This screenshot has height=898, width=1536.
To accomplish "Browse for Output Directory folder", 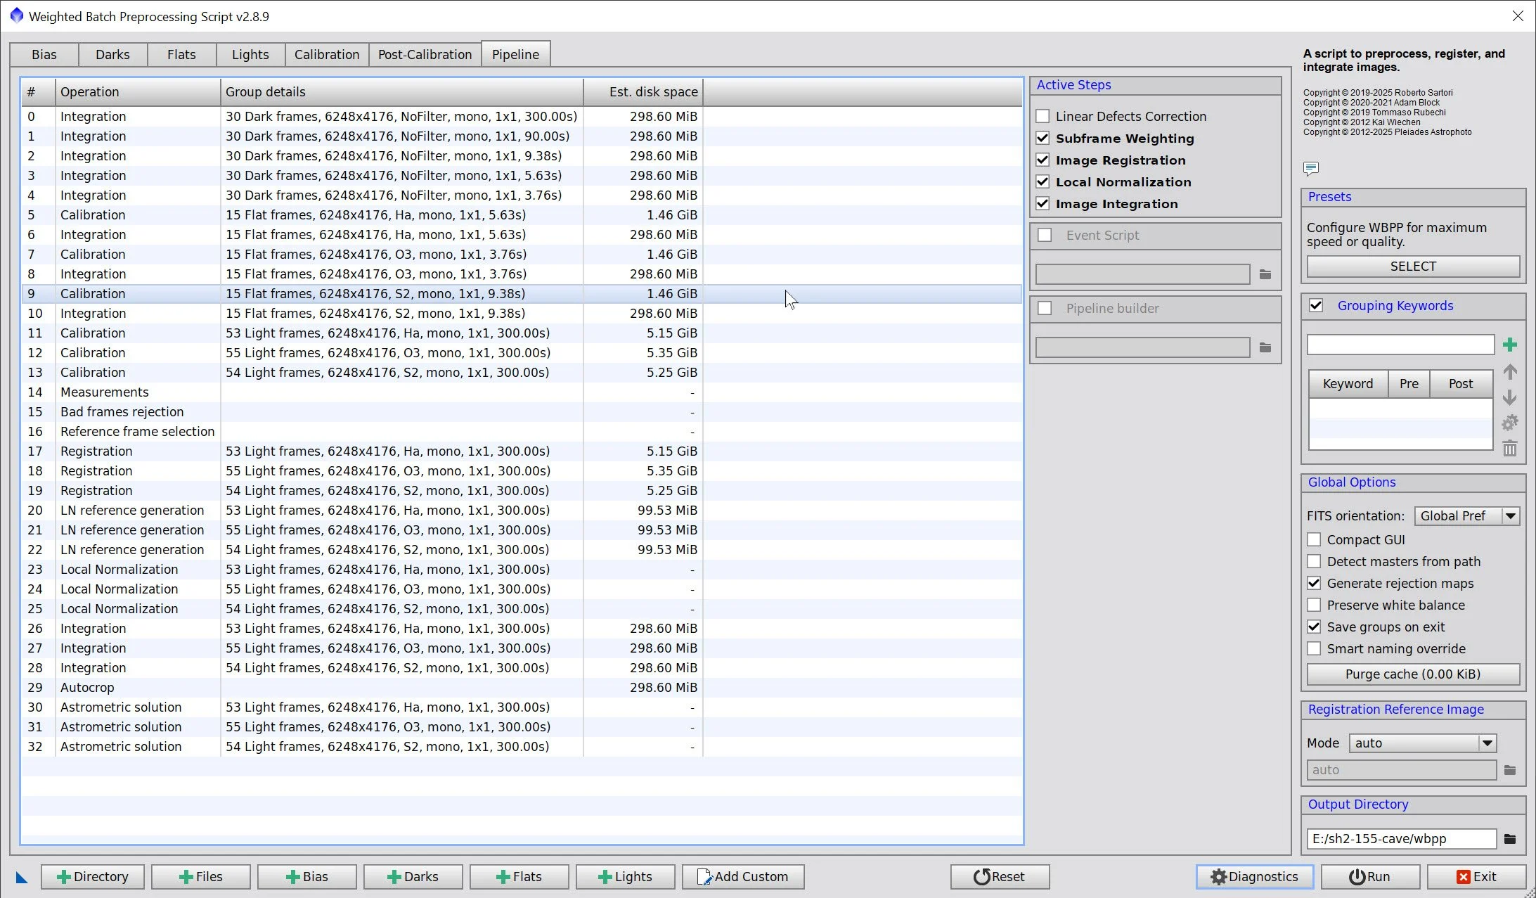I will tap(1509, 838).
